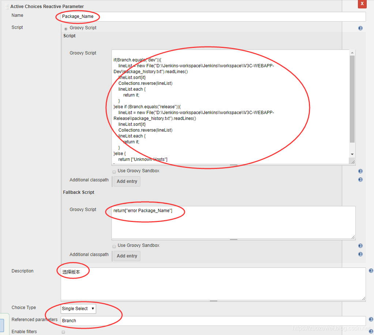Open the Choice Type Single Select dropdown
The width and height of the screenshot is (374, 335).
coord(78,309)
